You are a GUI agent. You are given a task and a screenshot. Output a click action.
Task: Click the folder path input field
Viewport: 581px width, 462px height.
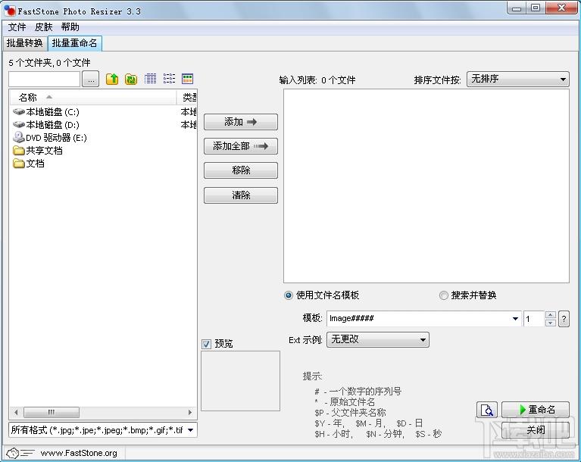[45, 80]
